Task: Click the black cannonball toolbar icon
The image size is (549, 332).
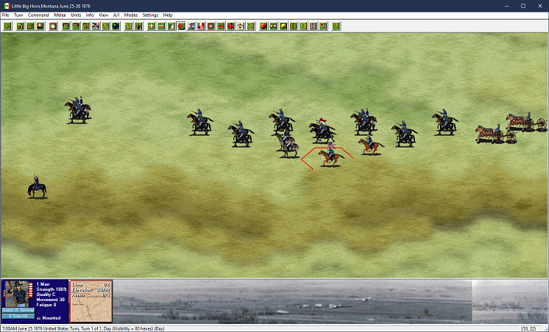Action: pyautogui.click(x=116, y=26)
